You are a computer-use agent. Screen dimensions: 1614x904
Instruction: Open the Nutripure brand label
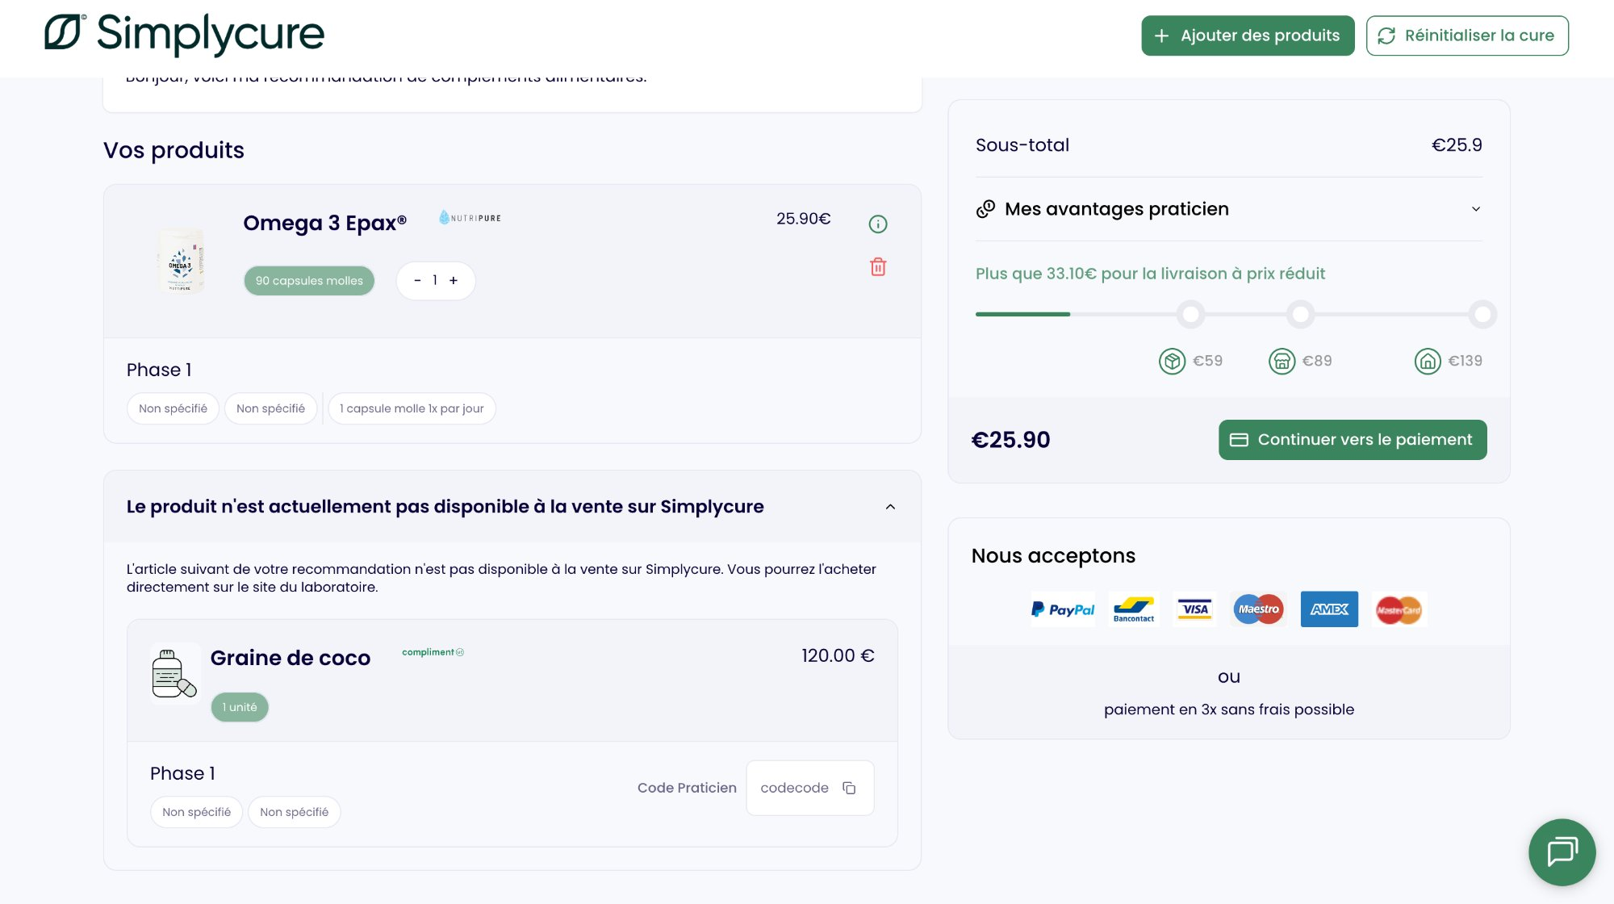pyautogui.click(x=469, y=217)
